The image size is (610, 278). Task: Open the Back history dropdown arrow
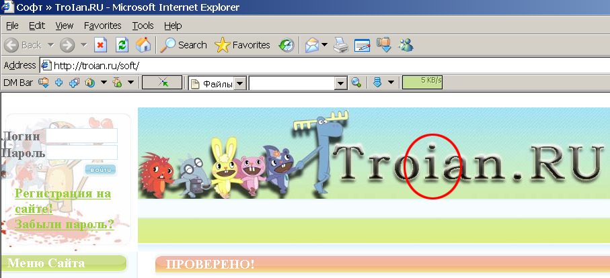50,45
